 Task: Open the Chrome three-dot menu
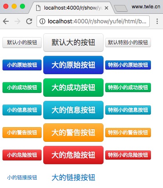pos(157,21)
